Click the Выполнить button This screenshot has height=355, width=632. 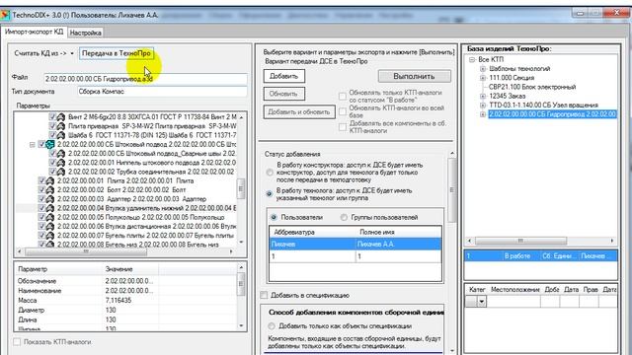coord(414,76)
